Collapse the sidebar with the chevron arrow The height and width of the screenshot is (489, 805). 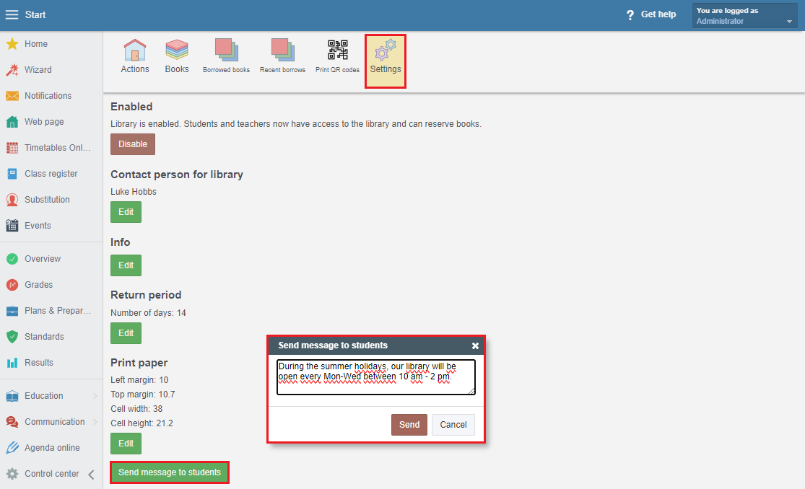pyautogui.click(x=91, y=475)
